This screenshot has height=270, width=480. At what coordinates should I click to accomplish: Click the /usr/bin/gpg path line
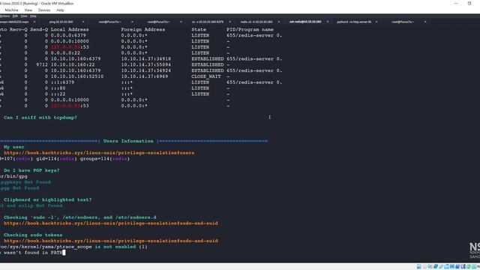pos(13,176)
